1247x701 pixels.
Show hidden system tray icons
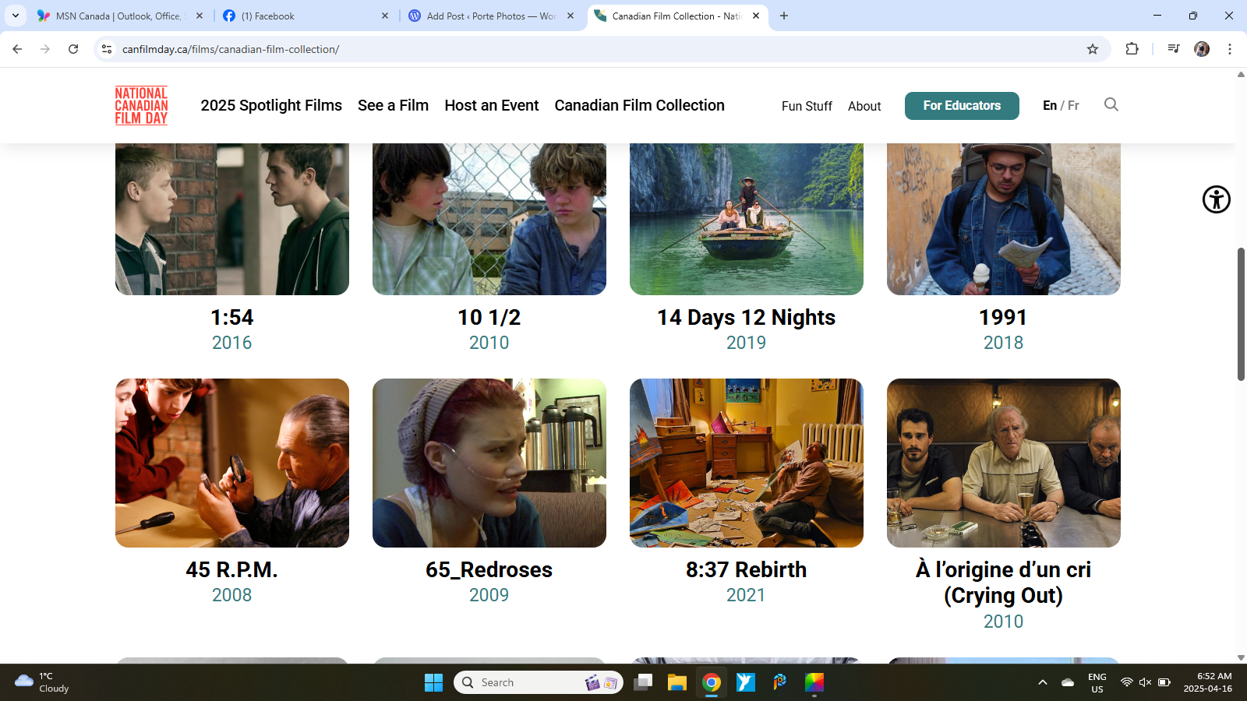tap(1042, 683)
